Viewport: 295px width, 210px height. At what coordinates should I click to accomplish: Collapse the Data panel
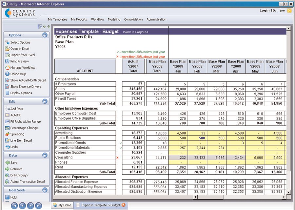(x=45, y=155)
